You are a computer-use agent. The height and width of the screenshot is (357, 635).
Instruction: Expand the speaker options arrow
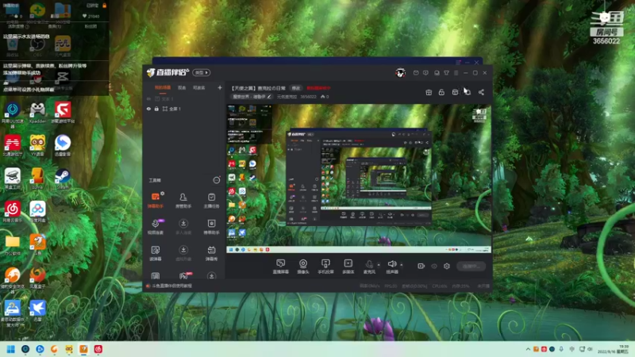pos(402,265)
